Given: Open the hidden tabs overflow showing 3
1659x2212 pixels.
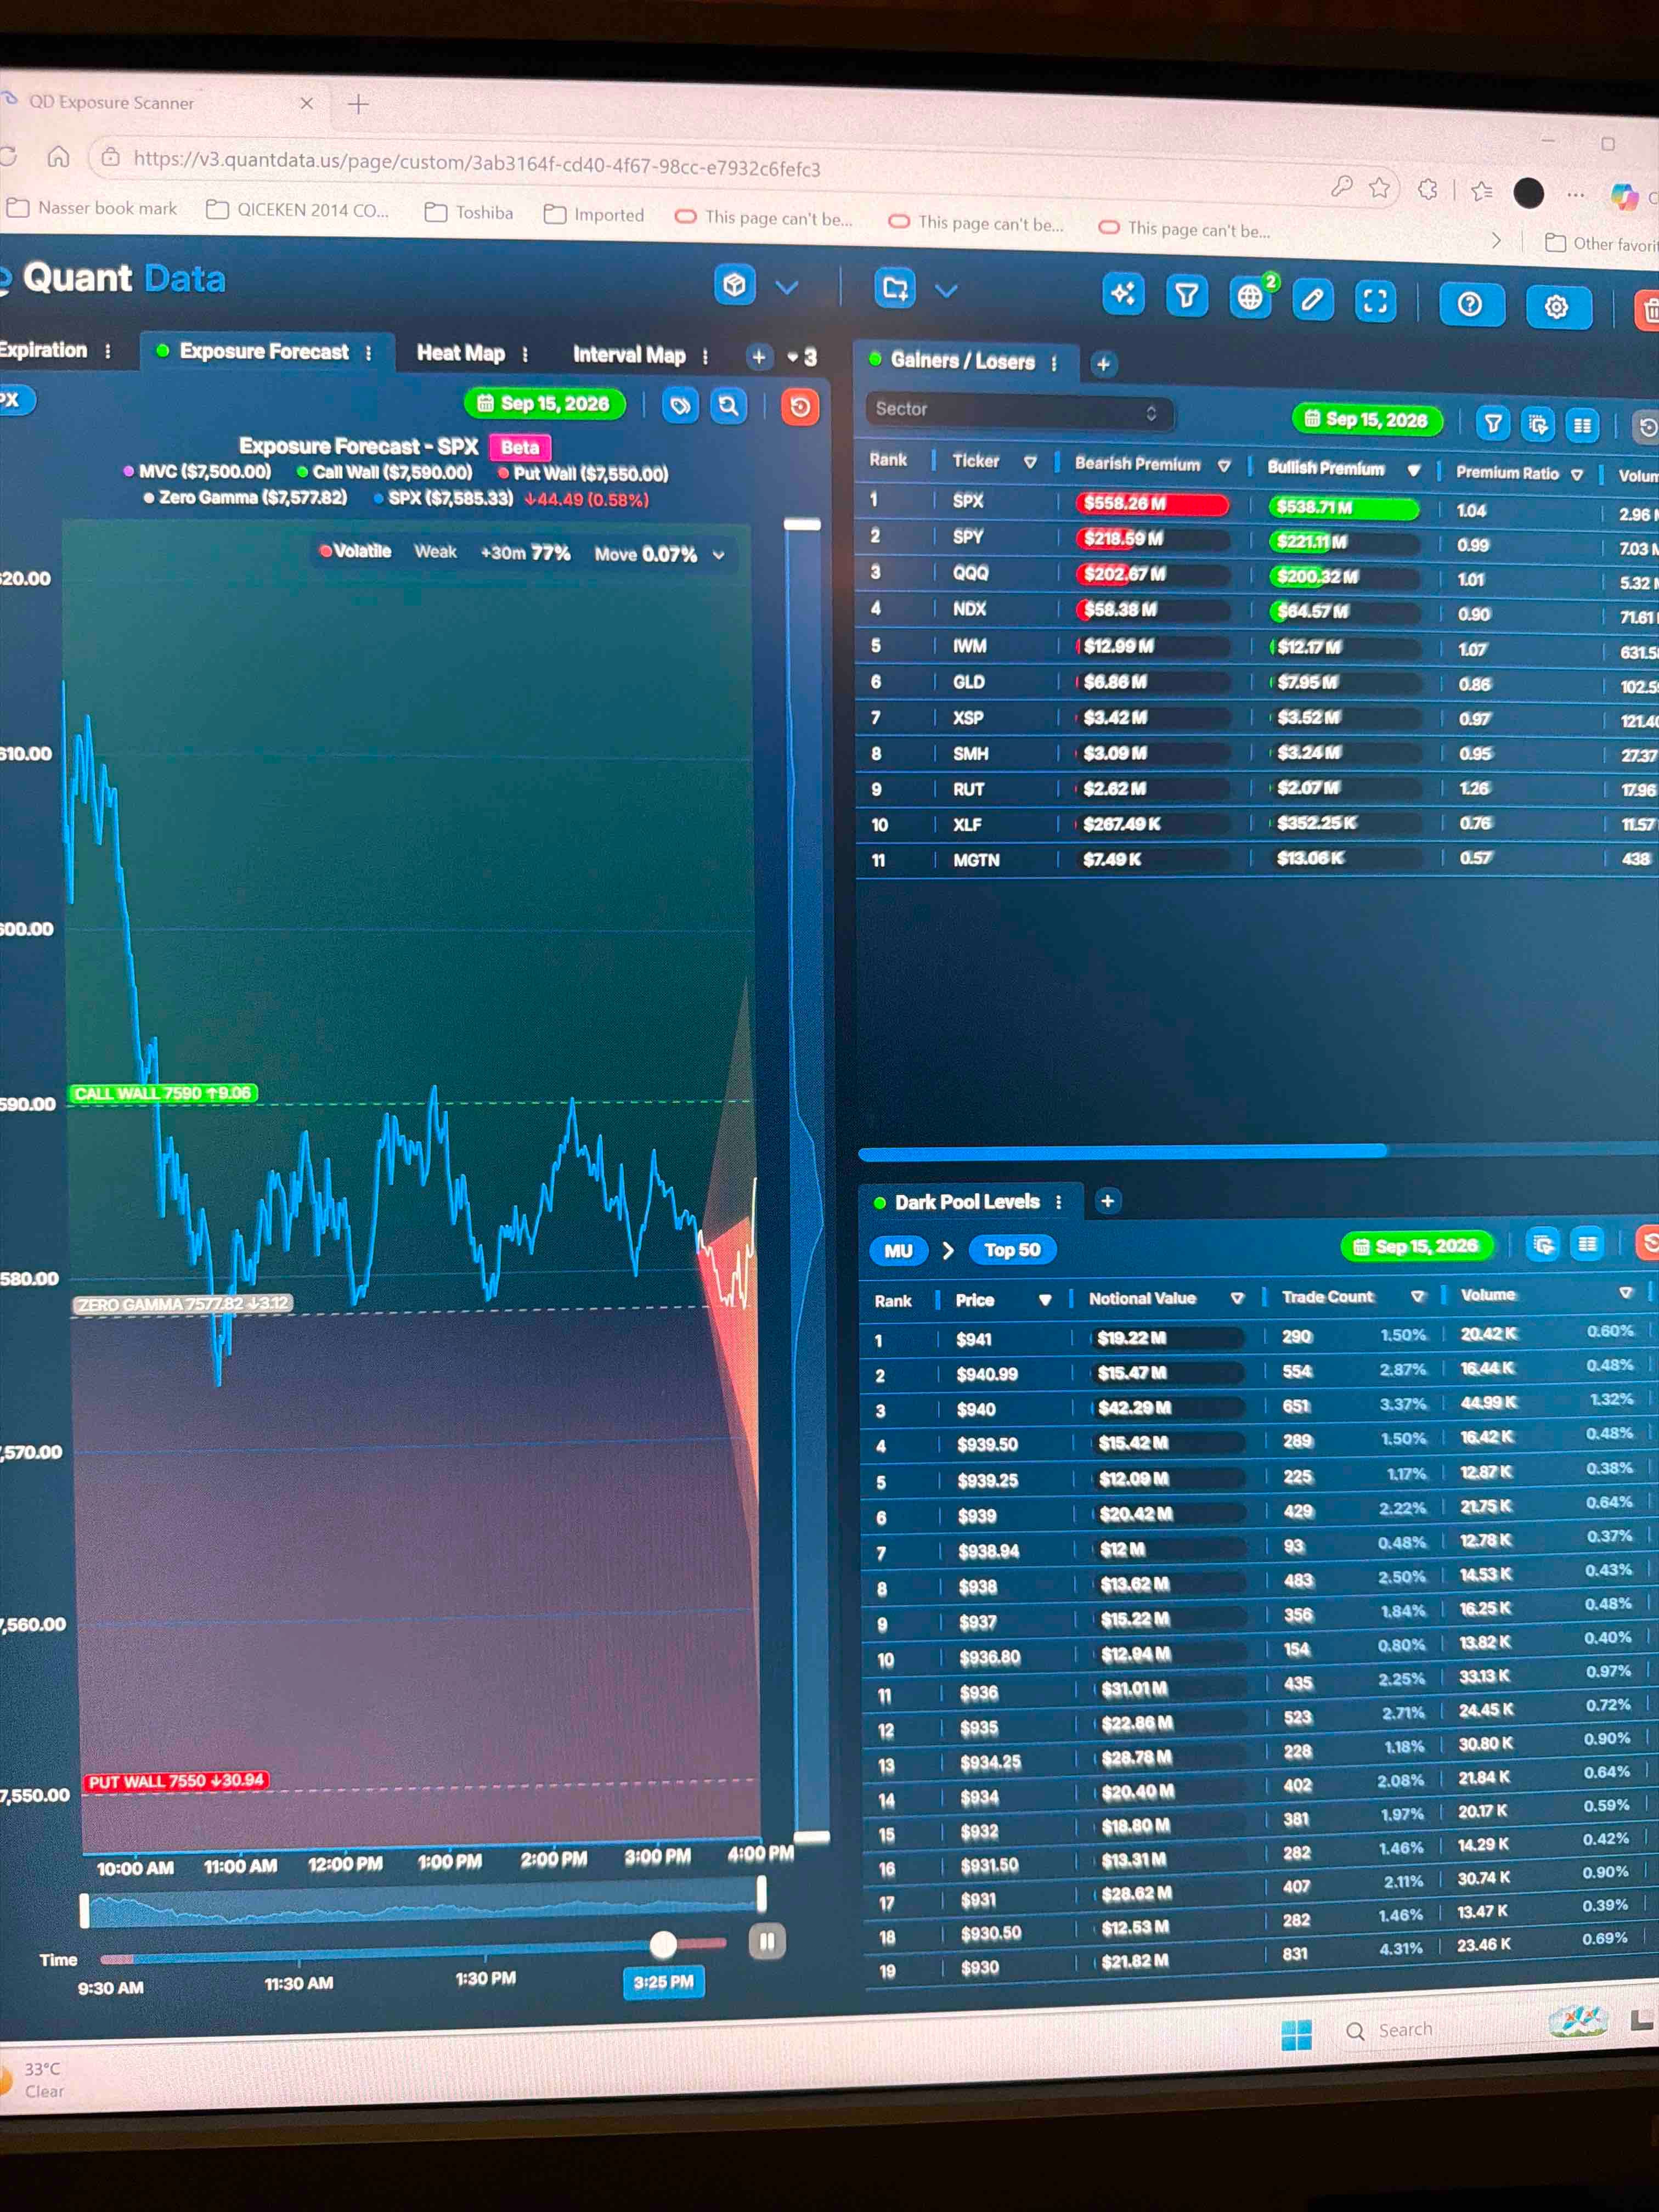Looking at the screenshot, I should [x=802, y=357].
